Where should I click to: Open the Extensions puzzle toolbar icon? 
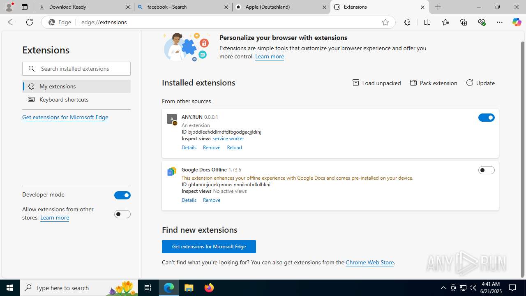click(x=407, y=22)
